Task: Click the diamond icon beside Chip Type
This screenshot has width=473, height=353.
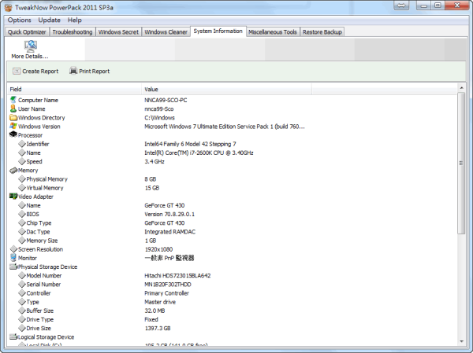Action: tap(22, 222)
